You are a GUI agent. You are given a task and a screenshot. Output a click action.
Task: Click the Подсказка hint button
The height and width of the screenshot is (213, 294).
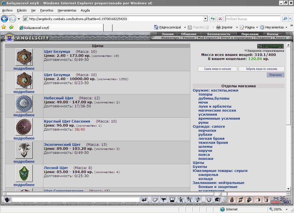[x=275, y=75]
